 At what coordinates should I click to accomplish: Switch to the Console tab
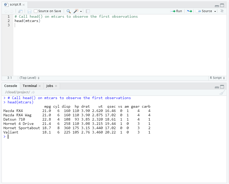(x=11, y=86)
